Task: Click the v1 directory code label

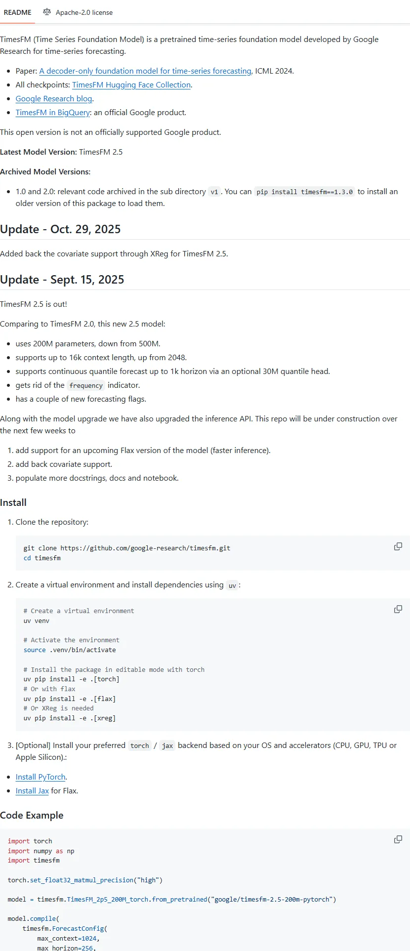Action: click(214, 192)
